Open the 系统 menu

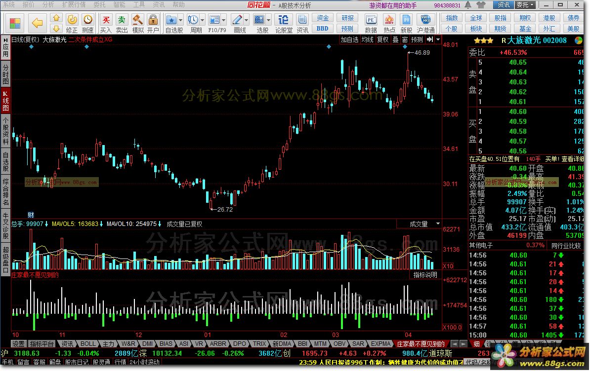pos(9,4)
